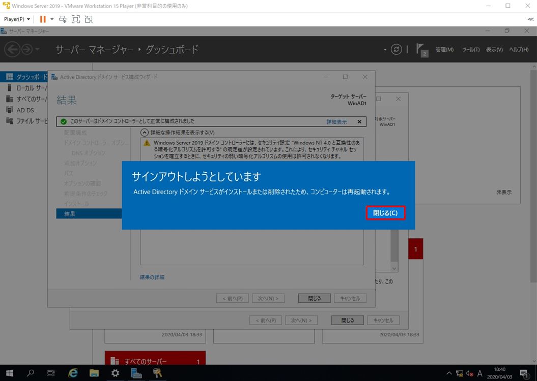The height and width of the screenshot is (381, 537).
Task: Click キャンセル in AD DS configuration wizard
Action: (x=350, y=298)
